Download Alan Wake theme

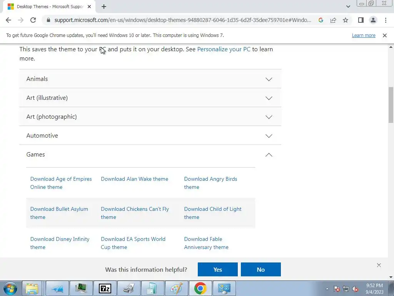(134, 179)
